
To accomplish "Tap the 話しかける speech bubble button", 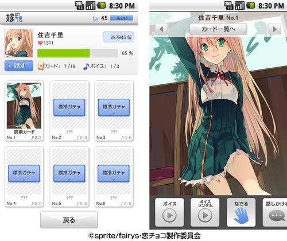I will [x=275, y=212].
